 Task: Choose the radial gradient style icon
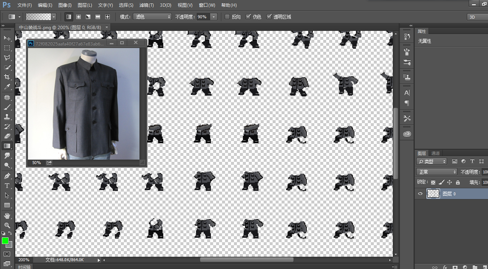78,17
